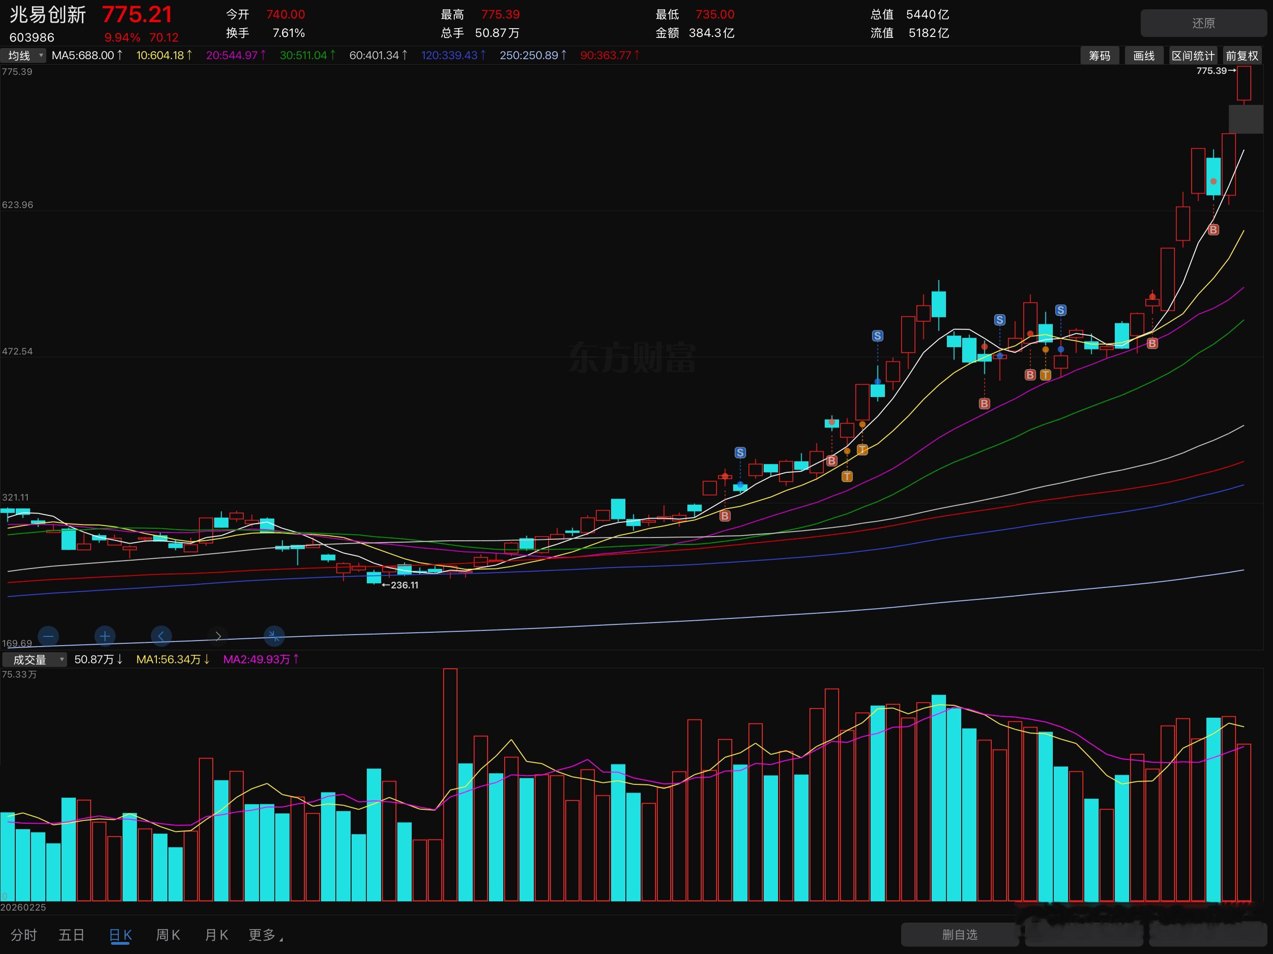This screenshot has height=954, width=1273.
Task: Tap the 今开 value 740.00
Action: coord(285,14)
